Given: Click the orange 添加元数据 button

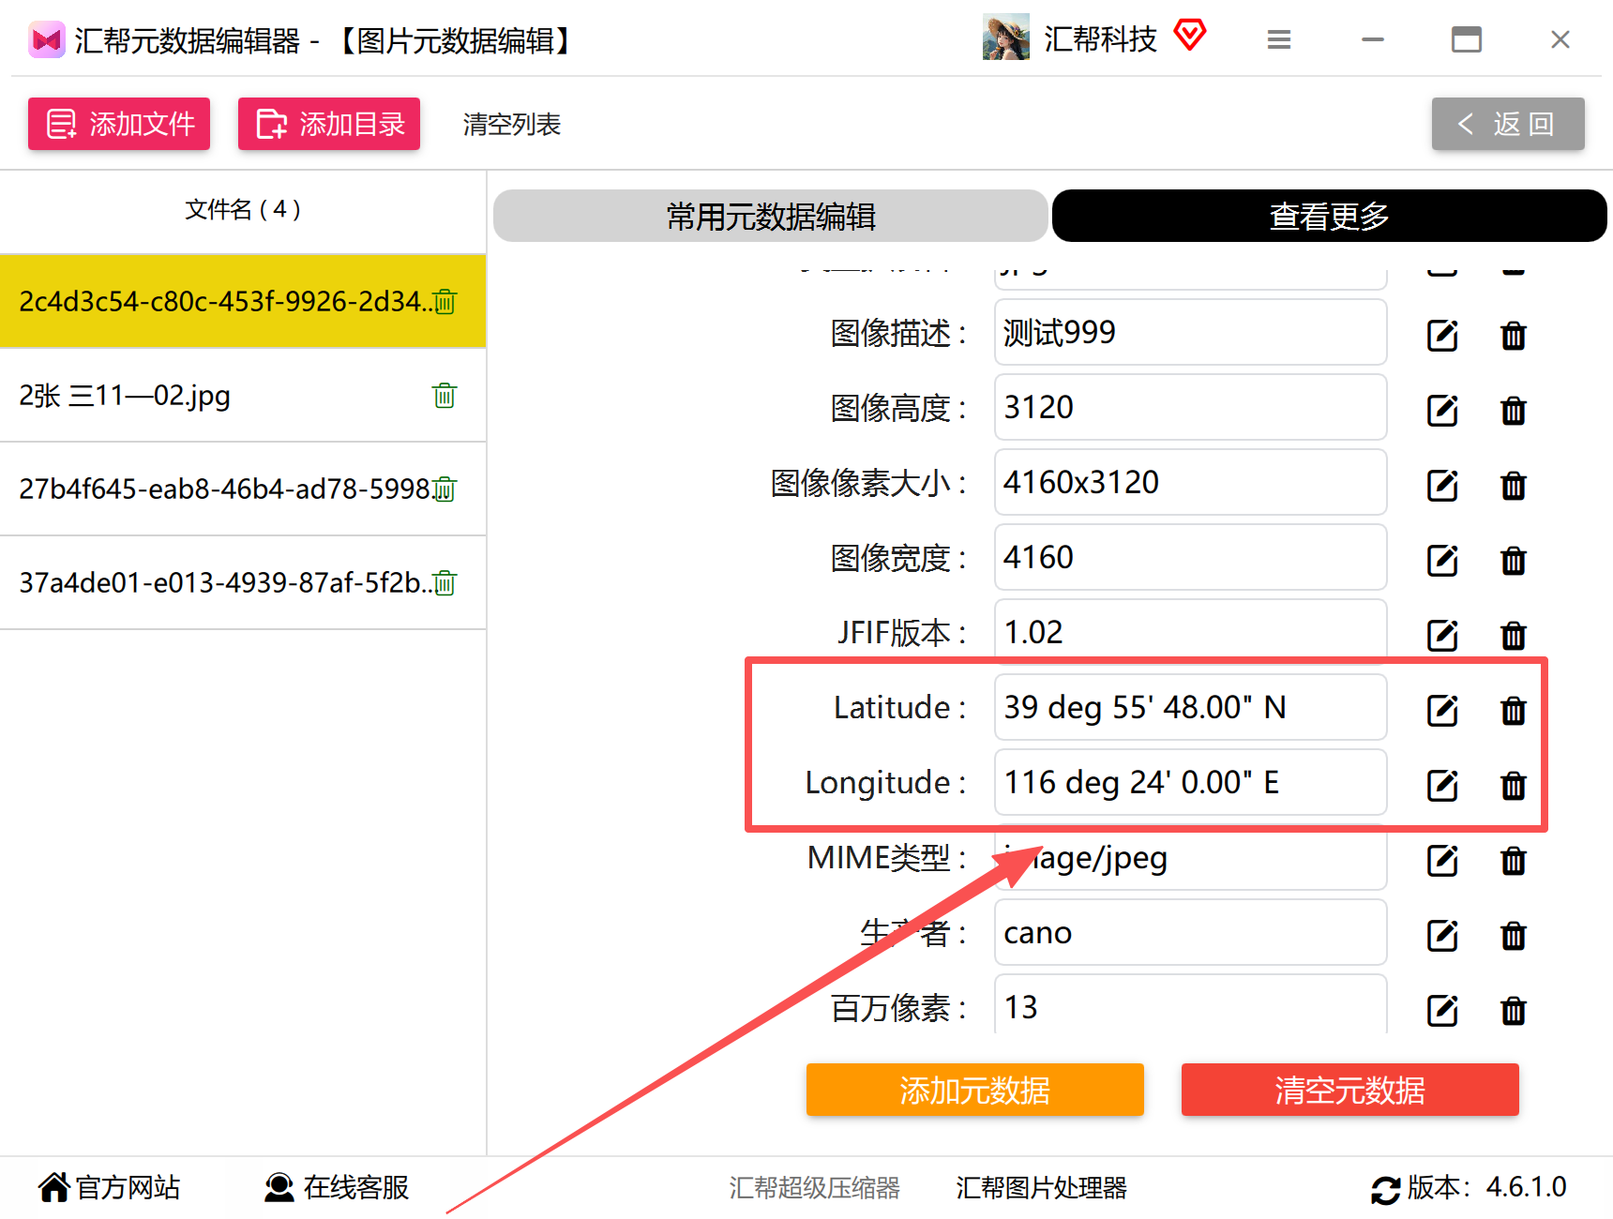Looking at the screenshot, I should [975, 1090].
